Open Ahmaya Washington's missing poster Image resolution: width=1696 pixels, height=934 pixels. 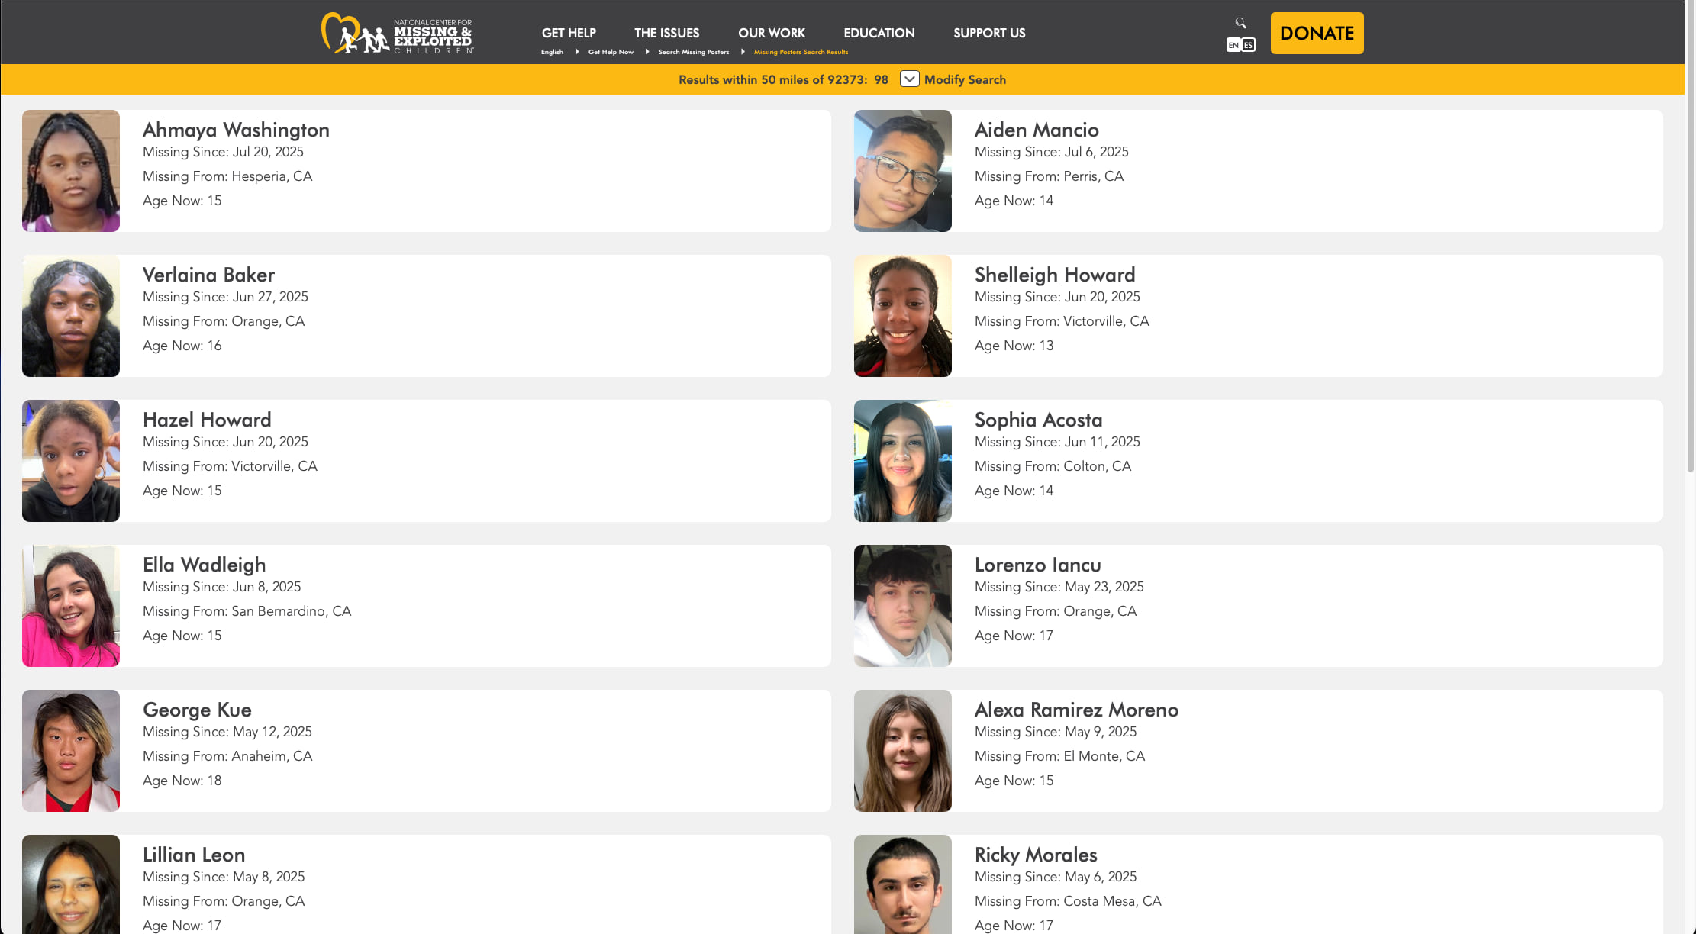tap(236, 130)
